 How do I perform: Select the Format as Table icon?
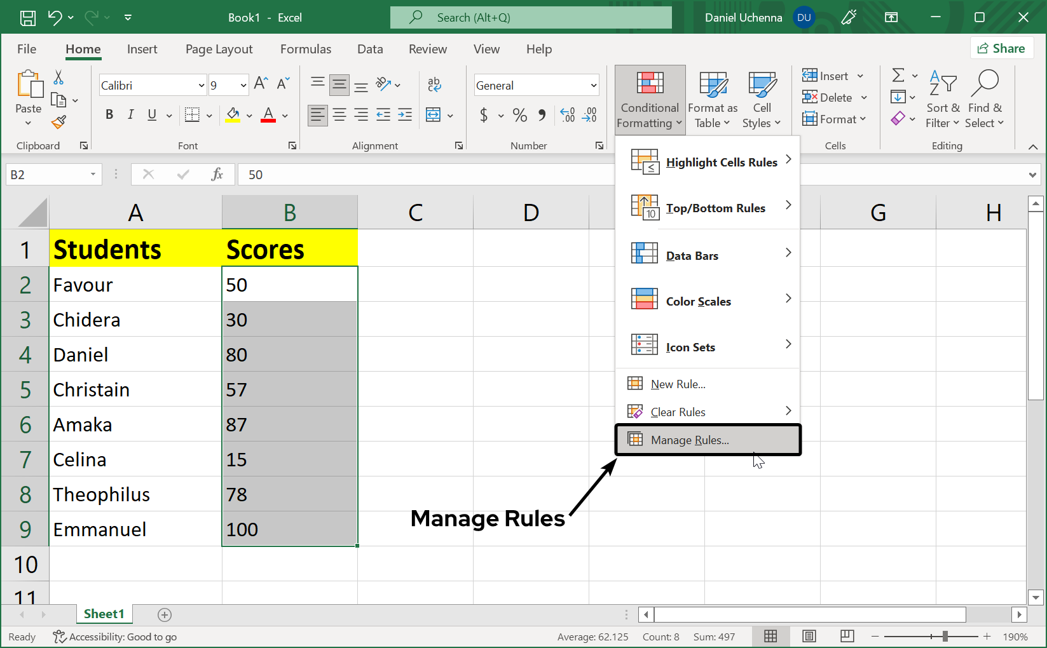712,98
